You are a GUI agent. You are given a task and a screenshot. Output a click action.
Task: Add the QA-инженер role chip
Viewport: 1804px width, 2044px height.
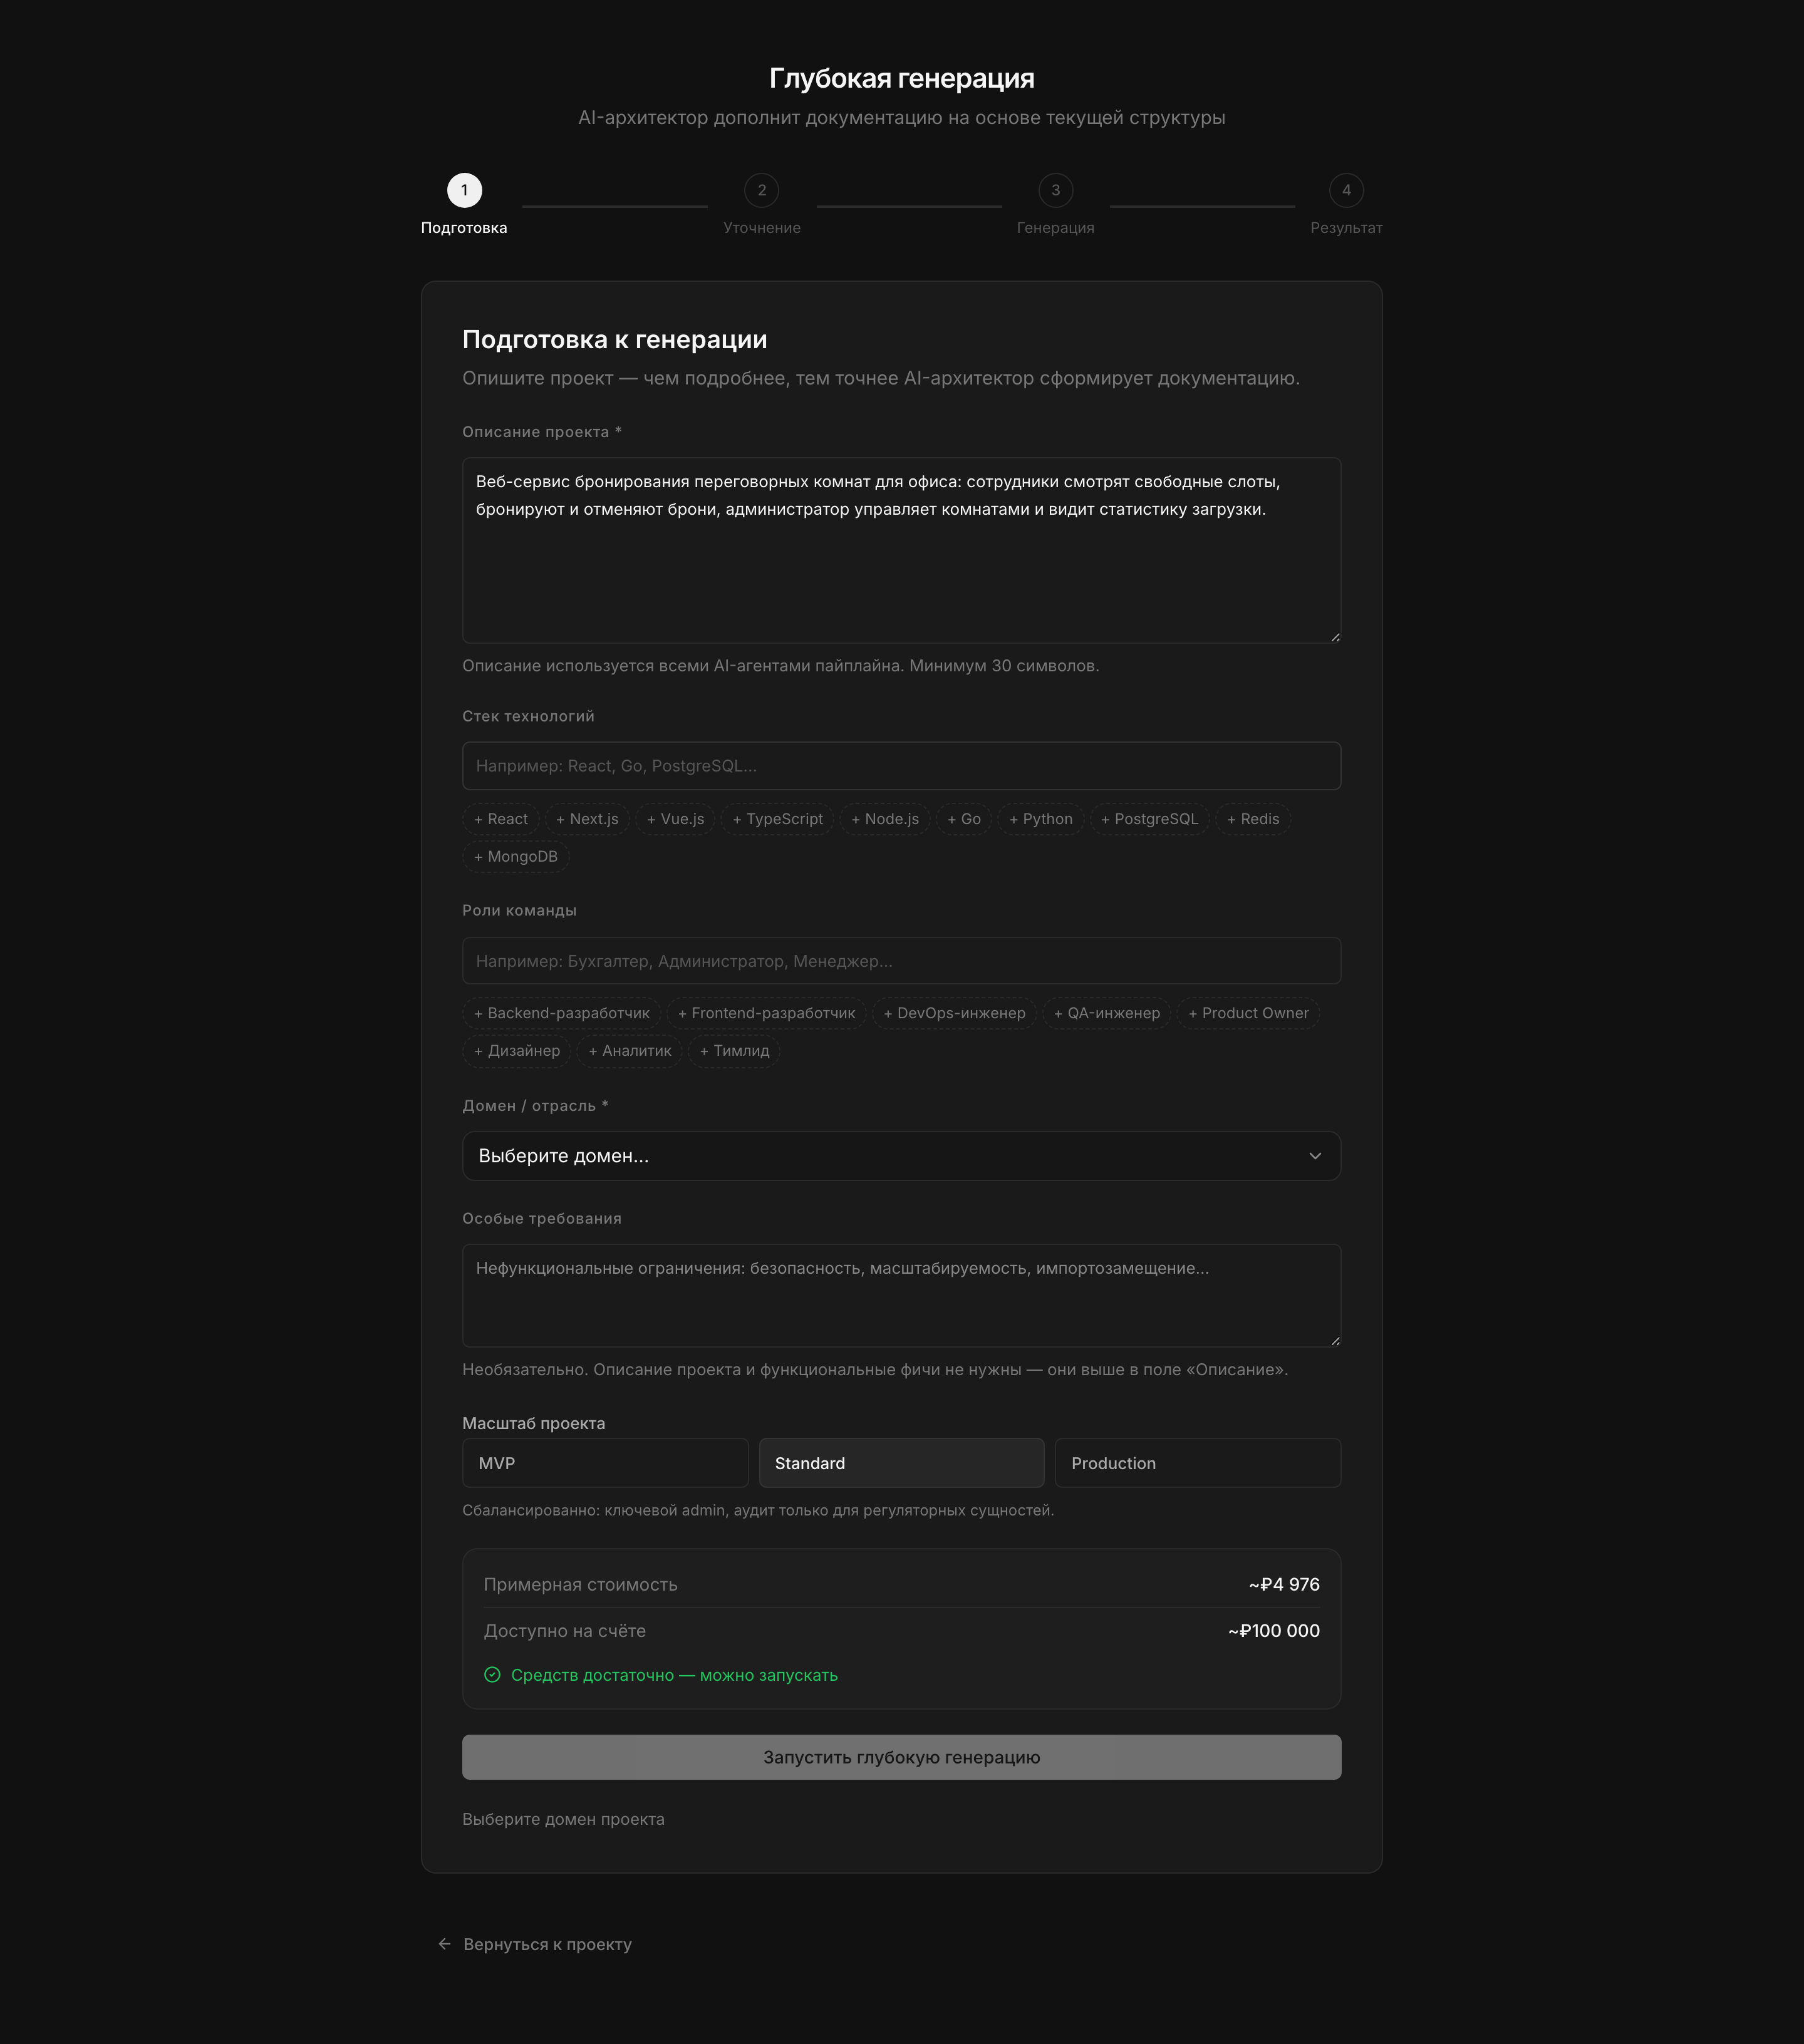[1107, 1013]
